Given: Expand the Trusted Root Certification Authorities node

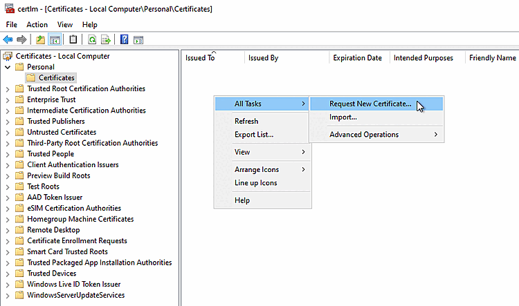Looking at the screenshot, I should [x=8, y=89].
